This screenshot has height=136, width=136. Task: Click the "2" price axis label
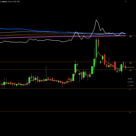tap(130, 112)
